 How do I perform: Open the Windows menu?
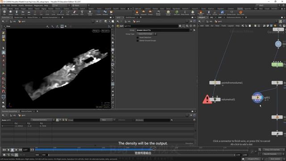pyautogui.click(x=29, y=5)
